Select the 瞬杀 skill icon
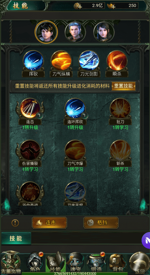The image size is (150, 275). [x=117, y=60]
